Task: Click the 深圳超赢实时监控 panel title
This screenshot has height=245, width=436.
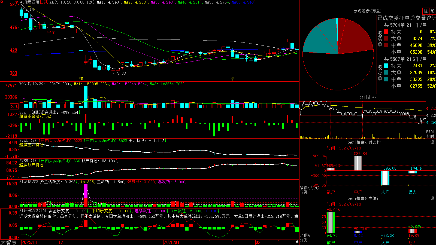Action: (x=364, y=142)
